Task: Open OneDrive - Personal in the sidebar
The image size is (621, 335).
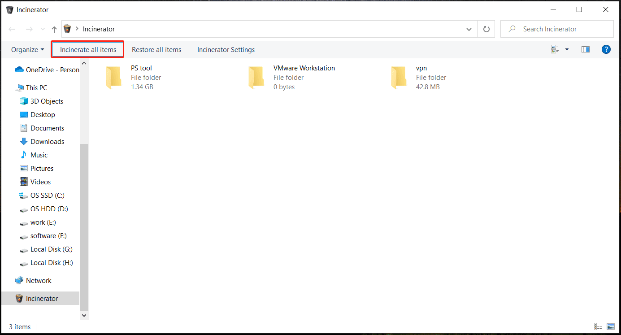Action: pos(47,70)
